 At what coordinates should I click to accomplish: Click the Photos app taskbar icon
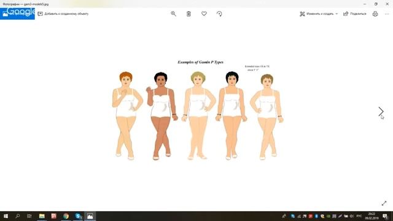[90, 216]
